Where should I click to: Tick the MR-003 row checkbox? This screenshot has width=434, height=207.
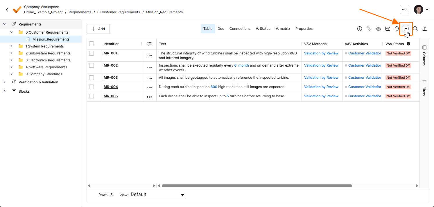pos(92,78)
